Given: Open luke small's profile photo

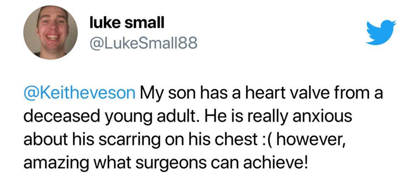Looking at the screenshot, I should (x=50, y=32).
